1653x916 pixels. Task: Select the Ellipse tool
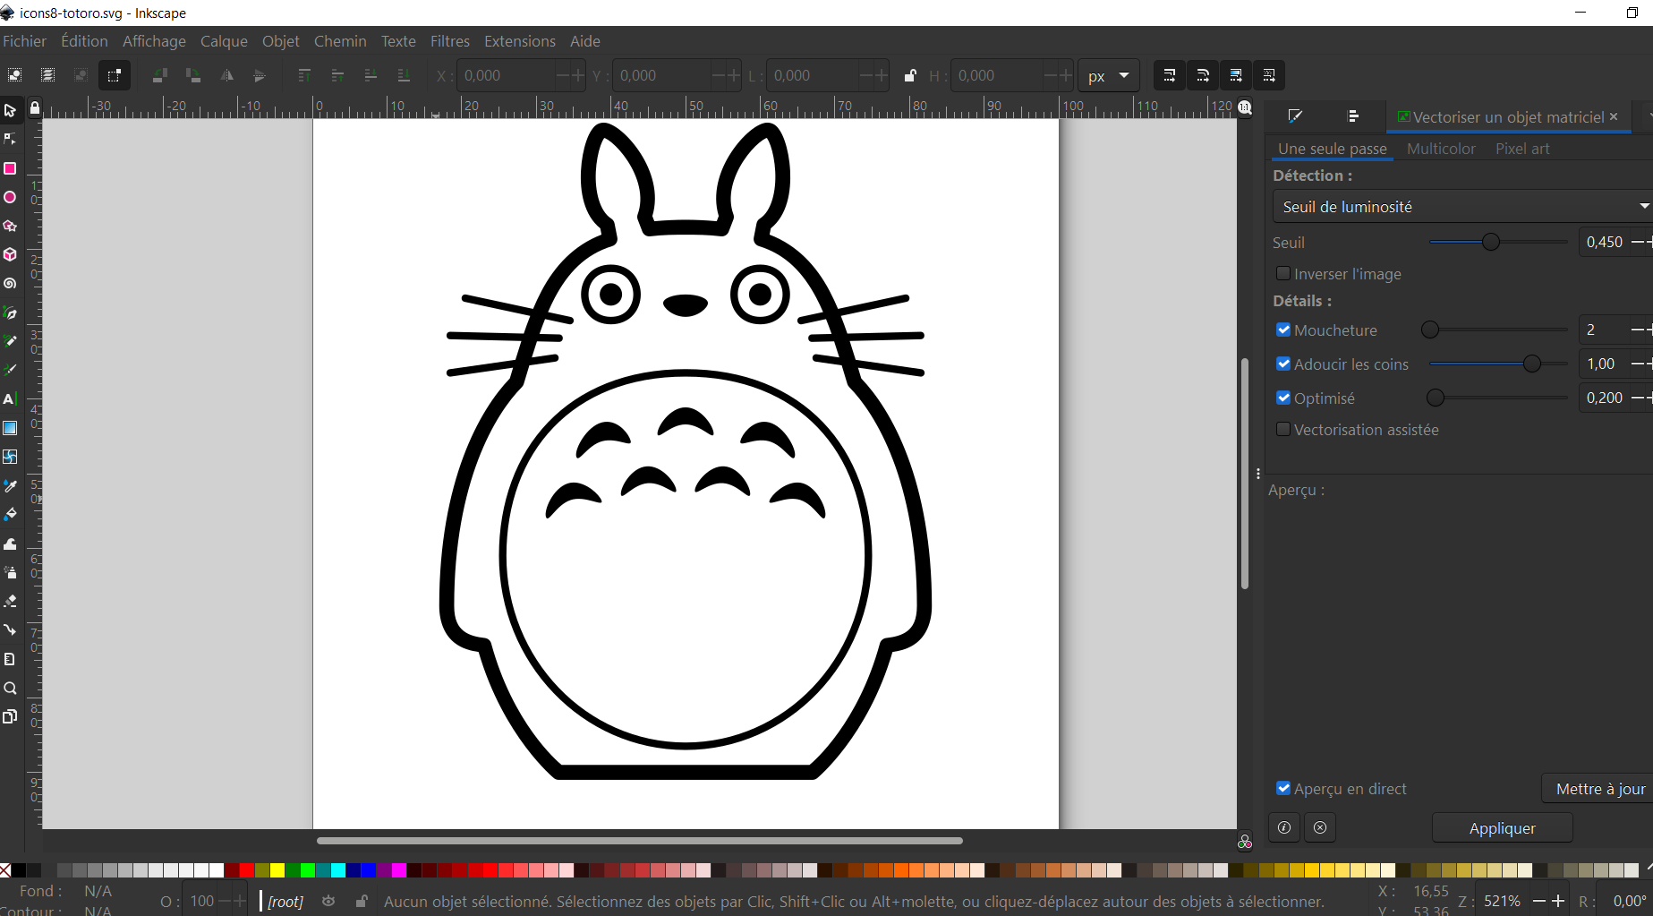[x=10, y=197]
